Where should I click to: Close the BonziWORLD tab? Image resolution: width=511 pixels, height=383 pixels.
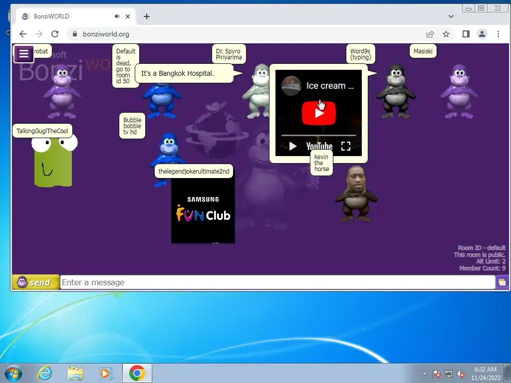click(x=128, y=16)
